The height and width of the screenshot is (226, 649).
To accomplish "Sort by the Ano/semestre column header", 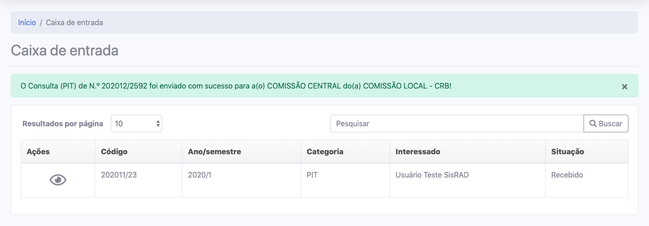I will pyautogui.click(x=215, y=151).
